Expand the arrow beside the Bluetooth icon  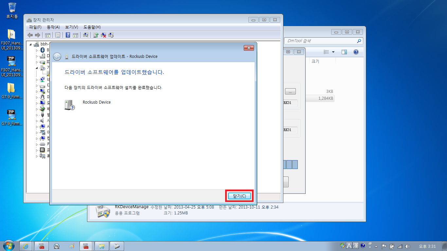37,50
